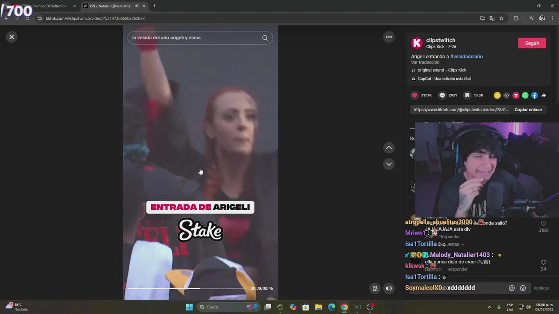Show hidden system tray icons
The image size is (559, 314).
point(489,307)
